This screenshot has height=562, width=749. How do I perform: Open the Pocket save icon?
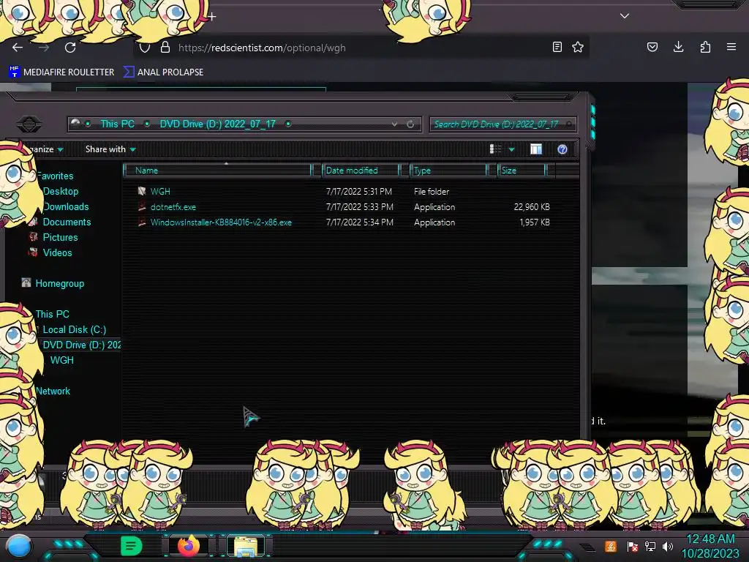point(652,47)
